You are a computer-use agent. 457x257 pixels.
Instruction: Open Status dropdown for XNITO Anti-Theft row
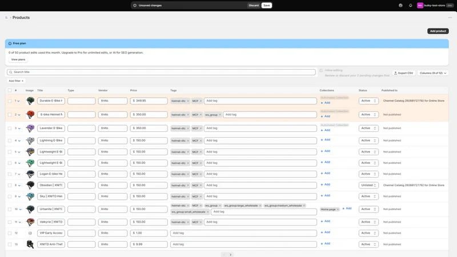(368, 244)
